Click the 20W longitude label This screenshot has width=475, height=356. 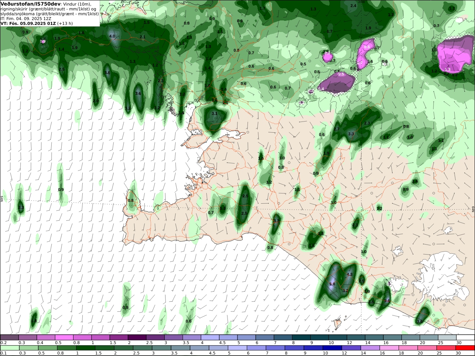coord(362,2)
